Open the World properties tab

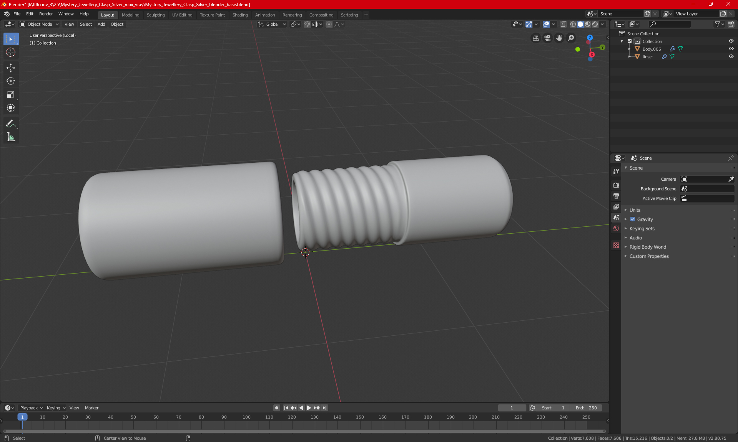click(x=616, y=228)
